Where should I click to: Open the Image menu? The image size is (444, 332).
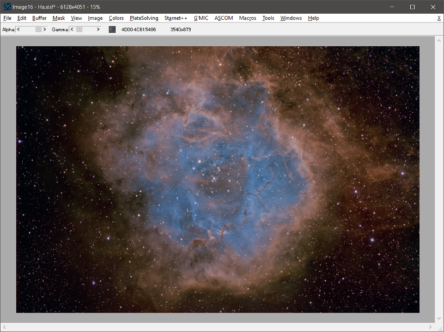(95, 18)
